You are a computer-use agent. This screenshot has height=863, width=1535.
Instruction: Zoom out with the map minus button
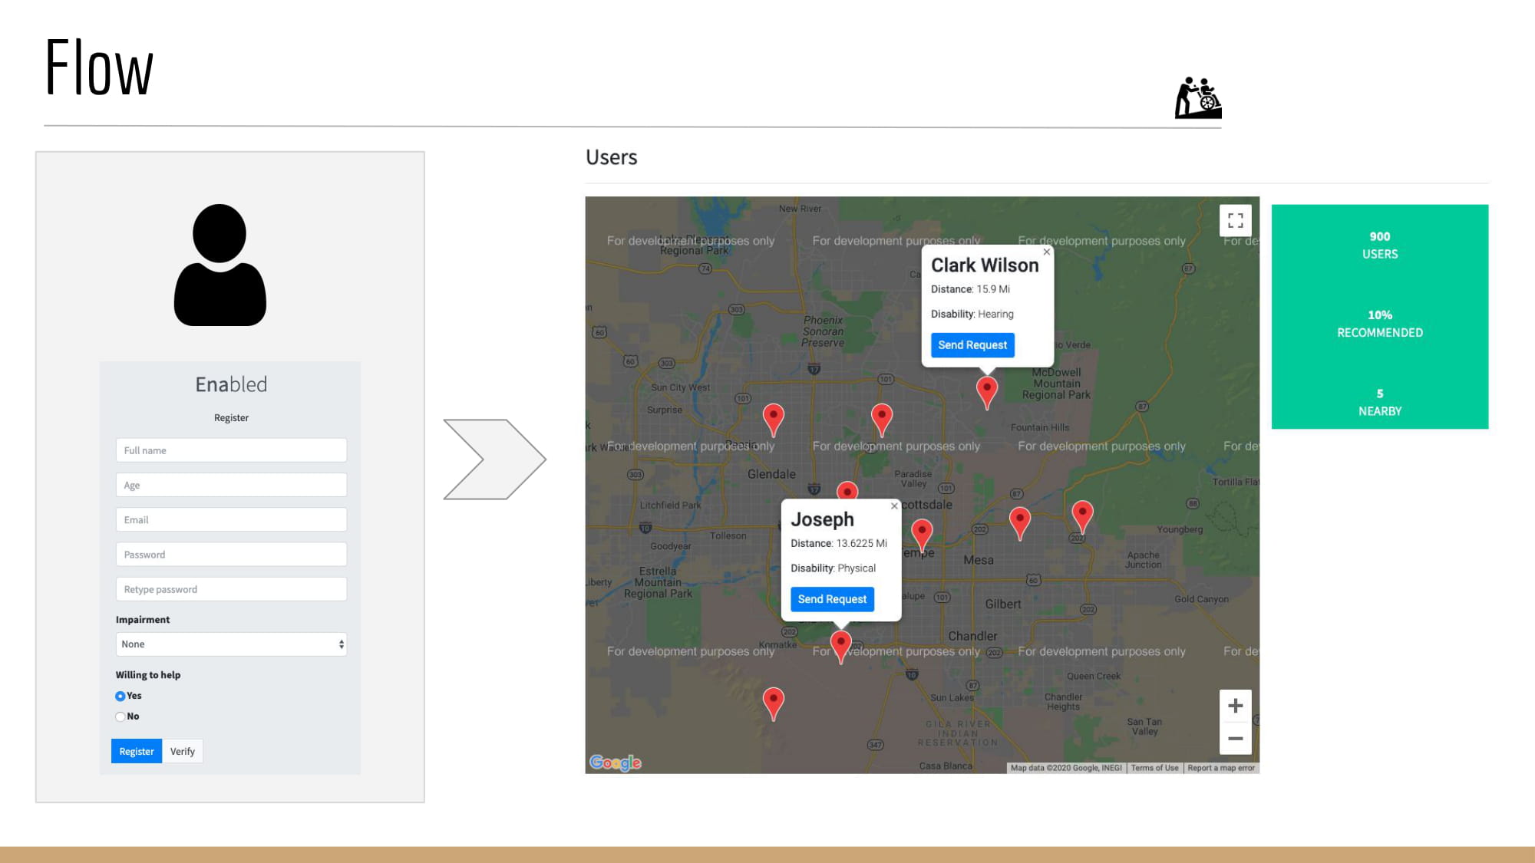point(1235,739)
